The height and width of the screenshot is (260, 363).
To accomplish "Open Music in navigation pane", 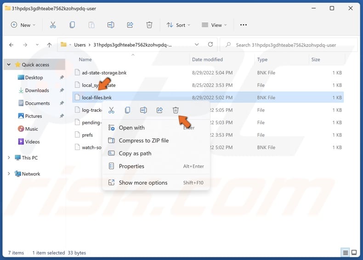I will pos(31,129).
